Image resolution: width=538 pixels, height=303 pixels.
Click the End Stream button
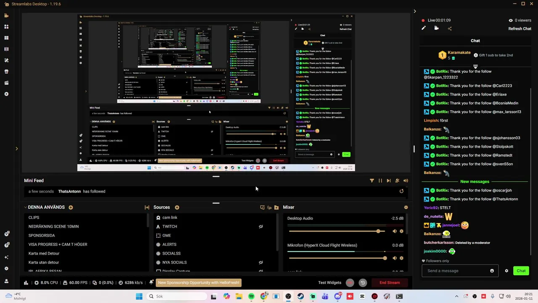[x=390, y=283]
